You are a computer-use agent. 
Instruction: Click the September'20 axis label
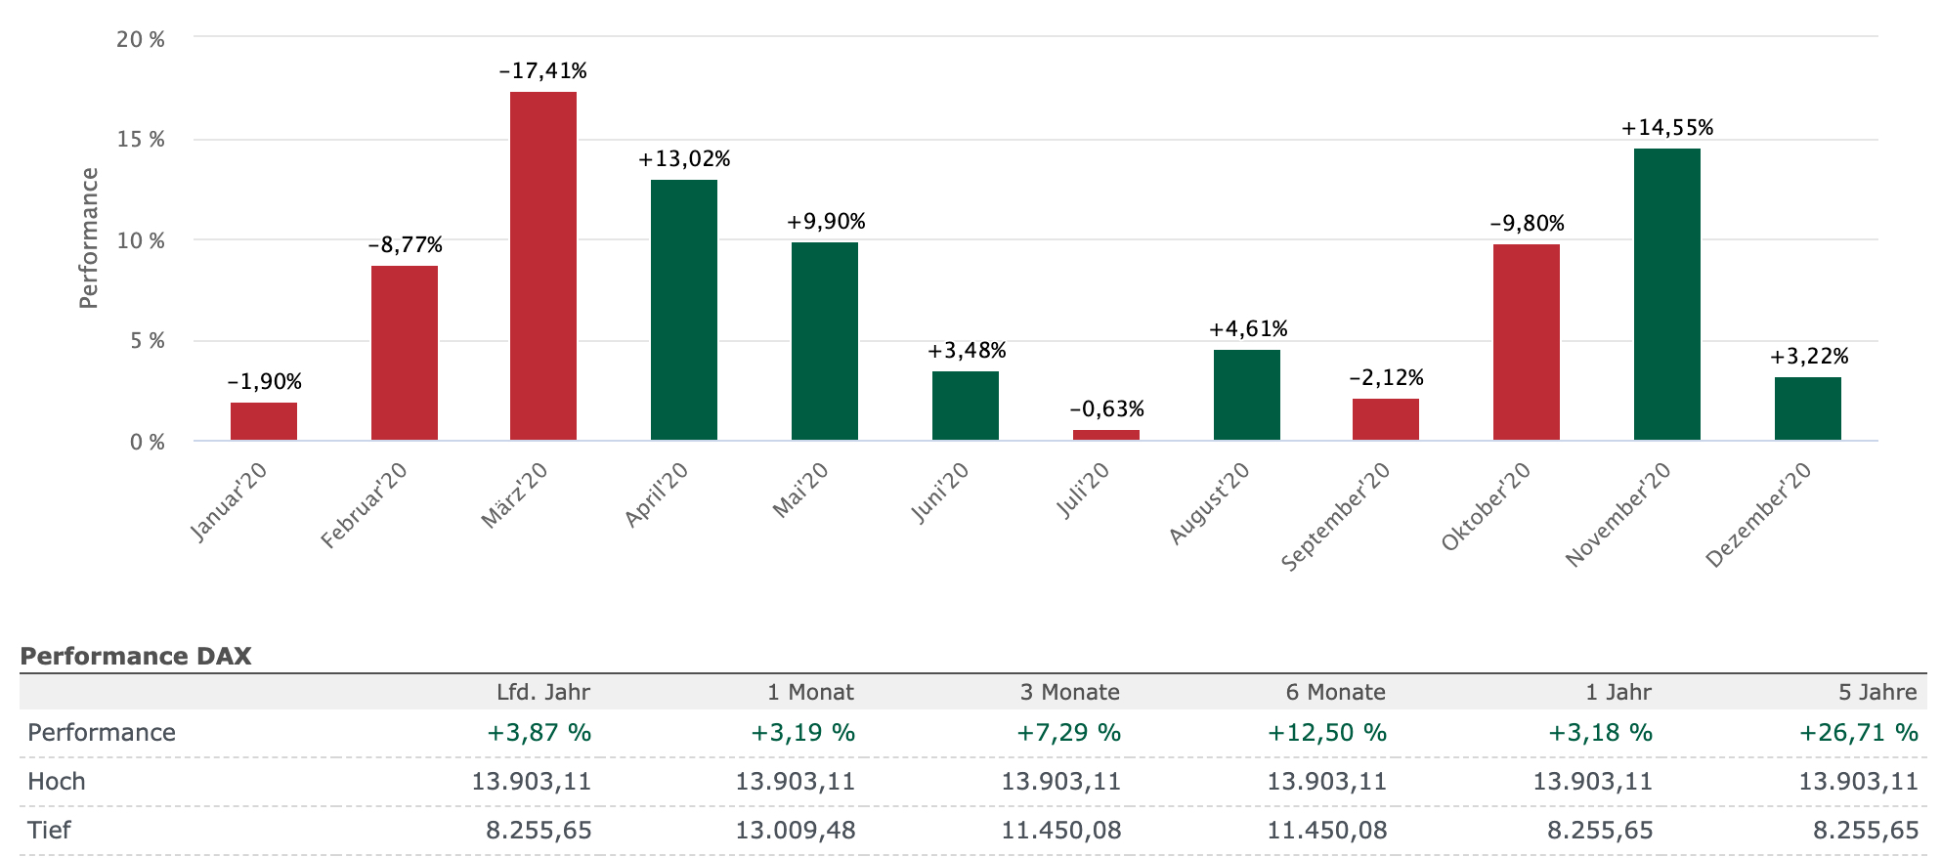(x=1335, y=517)
